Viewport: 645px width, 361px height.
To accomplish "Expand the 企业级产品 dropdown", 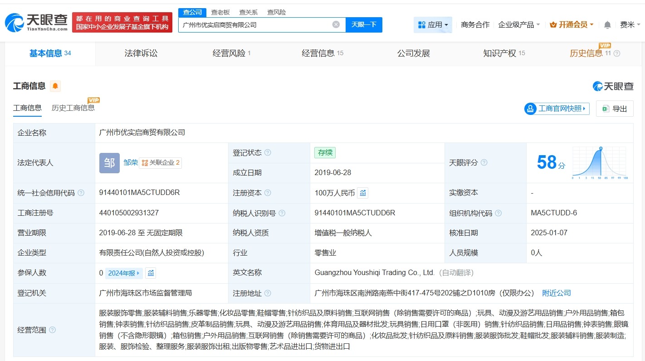I will pos(518,25).
